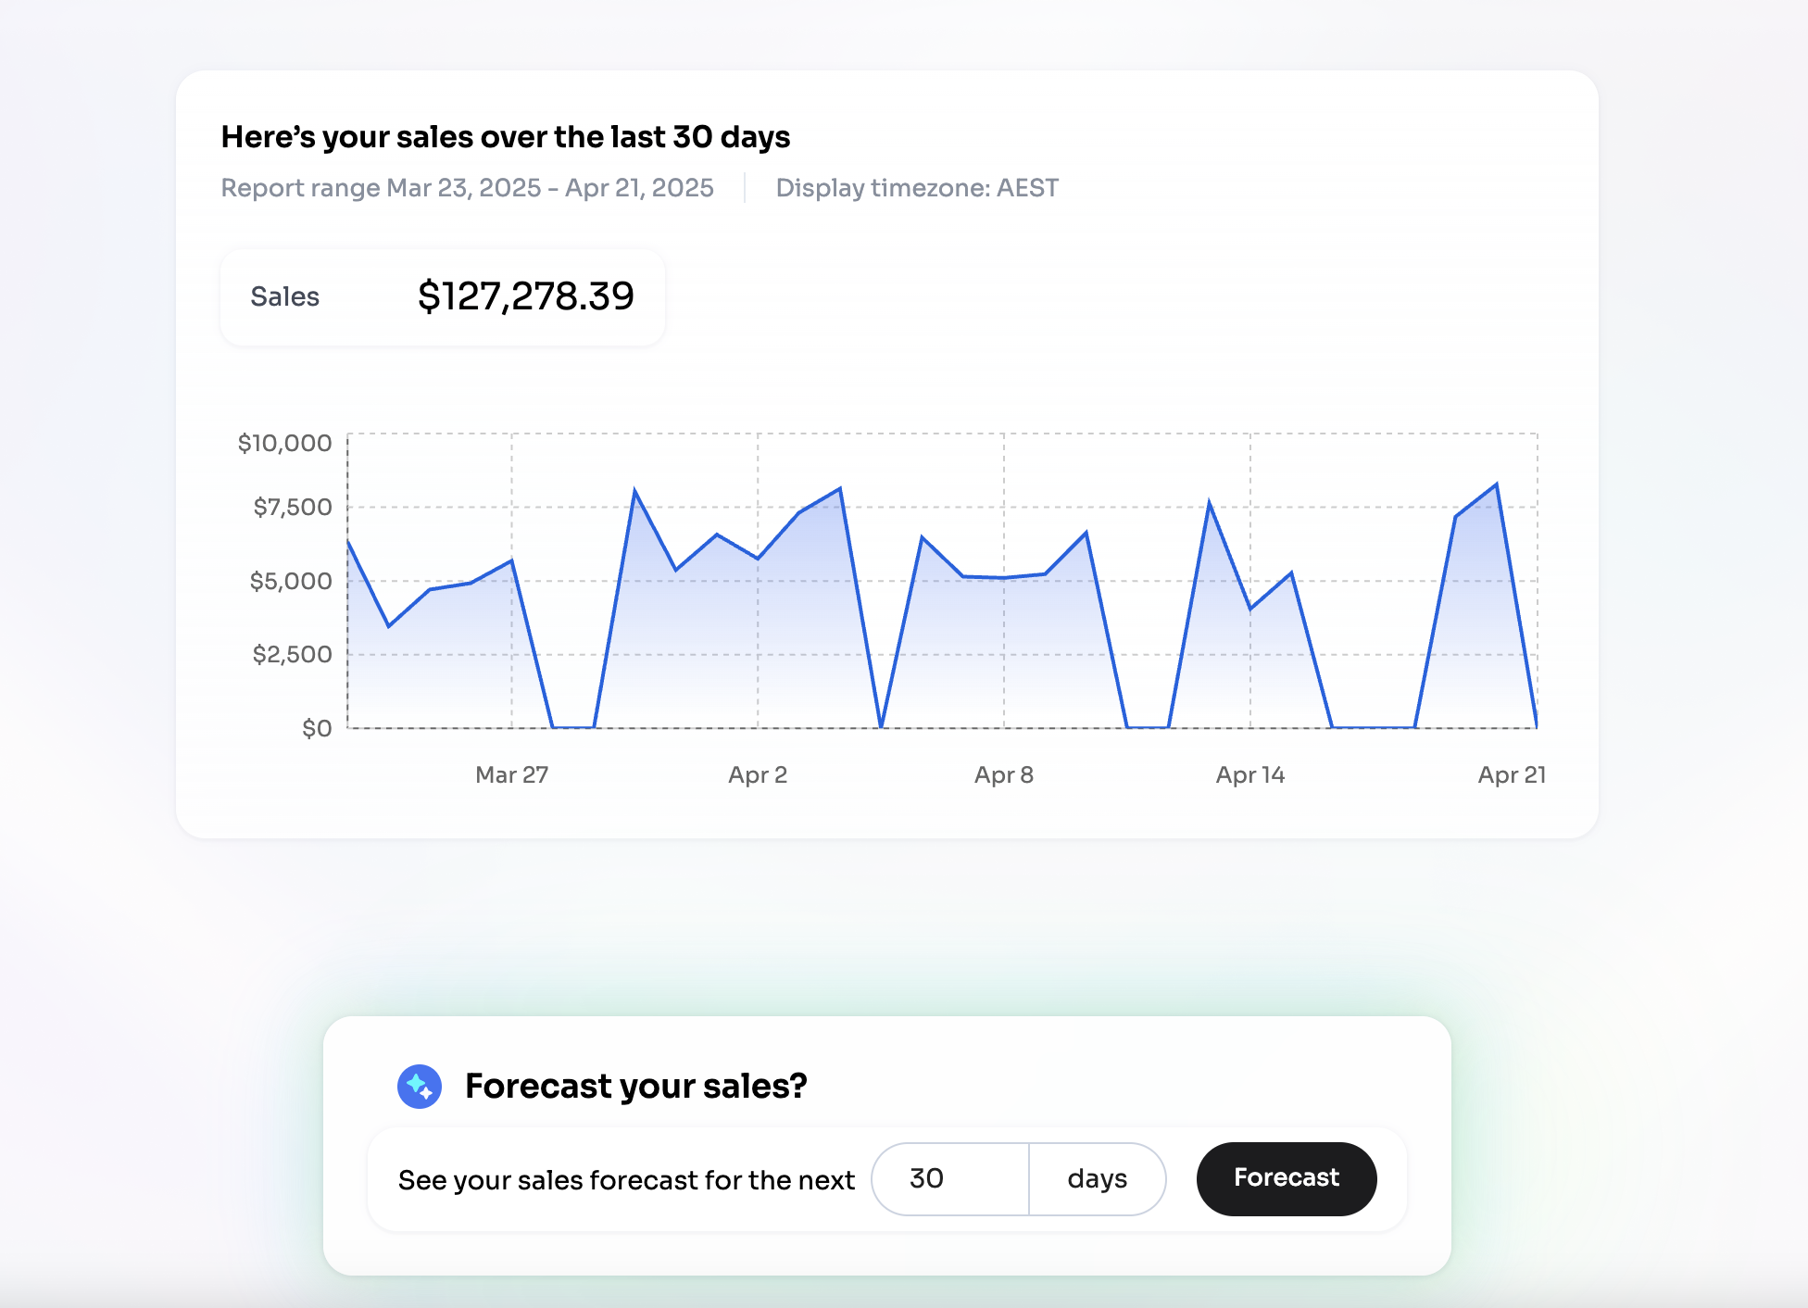Click the sales over last 30 days heading
Image resolution: width=1808 pixels, height=1308 pixels.
click(x=505, y=137)
